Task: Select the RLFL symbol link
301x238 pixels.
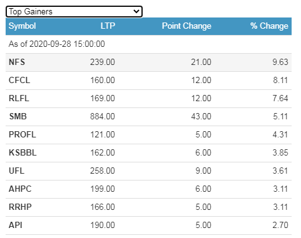Action: click(x=19, y=98)
